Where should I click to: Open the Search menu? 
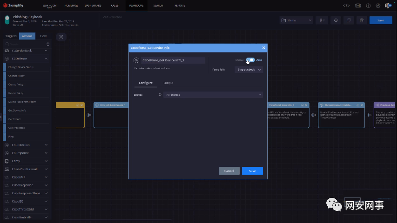coord(158,6)
